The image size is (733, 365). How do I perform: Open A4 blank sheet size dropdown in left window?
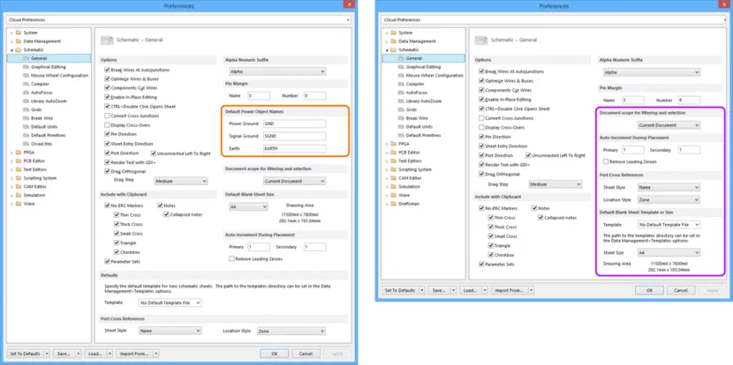coord(248,207)
